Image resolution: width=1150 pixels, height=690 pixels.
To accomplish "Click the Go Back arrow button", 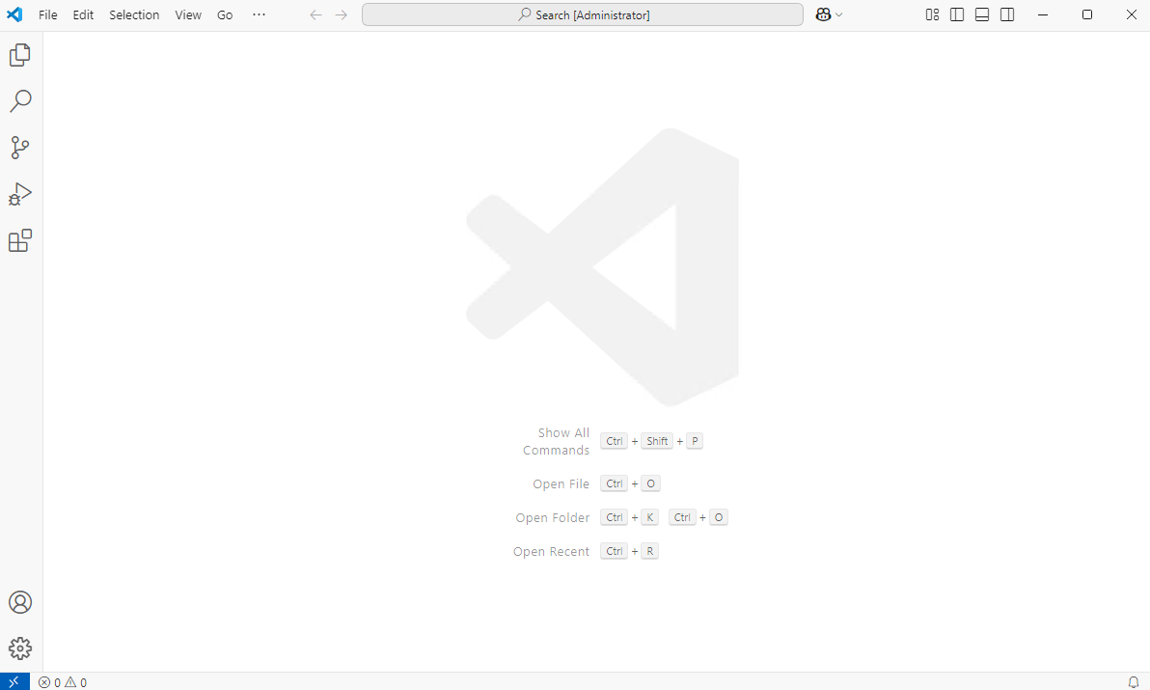I will click(x=315, y=14).
